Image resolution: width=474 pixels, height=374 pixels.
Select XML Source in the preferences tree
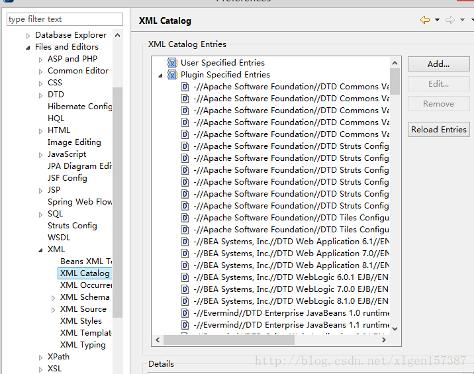(x=83, y=309)
